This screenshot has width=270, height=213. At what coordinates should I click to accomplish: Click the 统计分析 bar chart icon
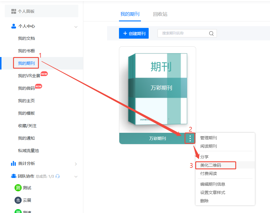14,163
